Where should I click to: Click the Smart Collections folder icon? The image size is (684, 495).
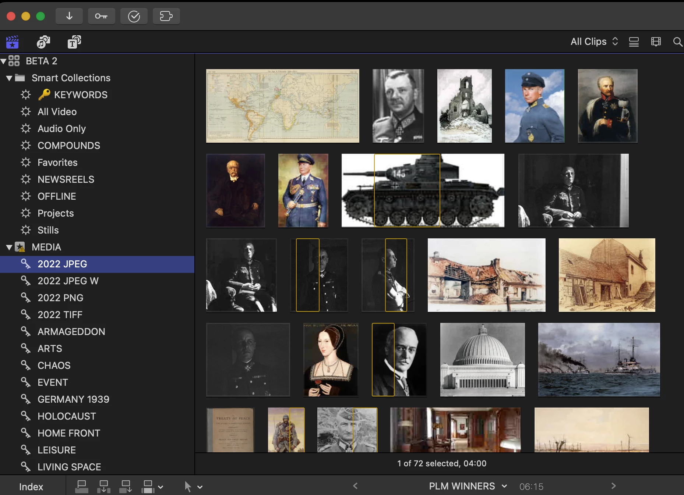tap(20, 78)
